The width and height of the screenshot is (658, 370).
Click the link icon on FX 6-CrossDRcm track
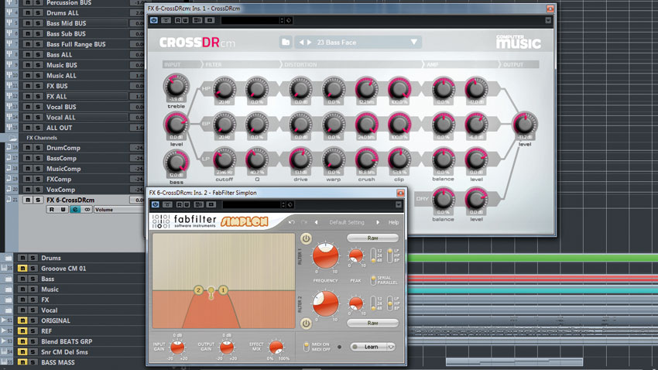coord(87,209)
